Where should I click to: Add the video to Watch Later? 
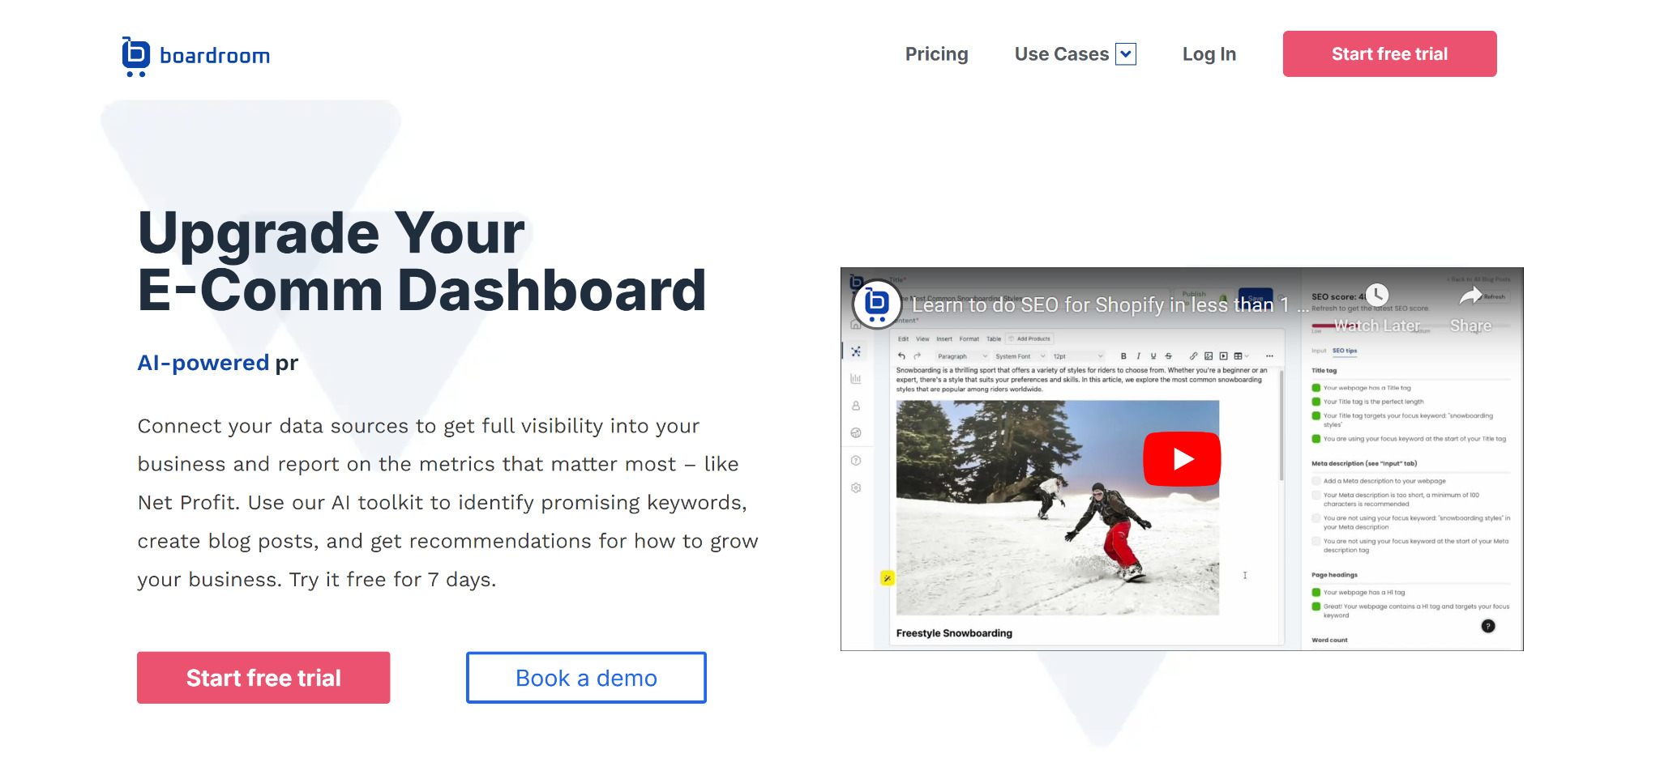coord(1377,309)
